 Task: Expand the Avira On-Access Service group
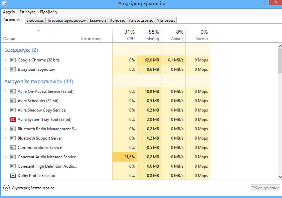click(x=6, y=91)
